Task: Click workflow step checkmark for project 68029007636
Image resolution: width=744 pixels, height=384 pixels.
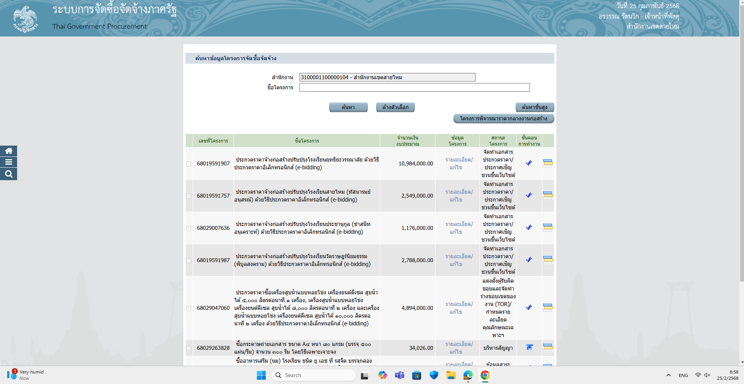Action: [529, 228]
